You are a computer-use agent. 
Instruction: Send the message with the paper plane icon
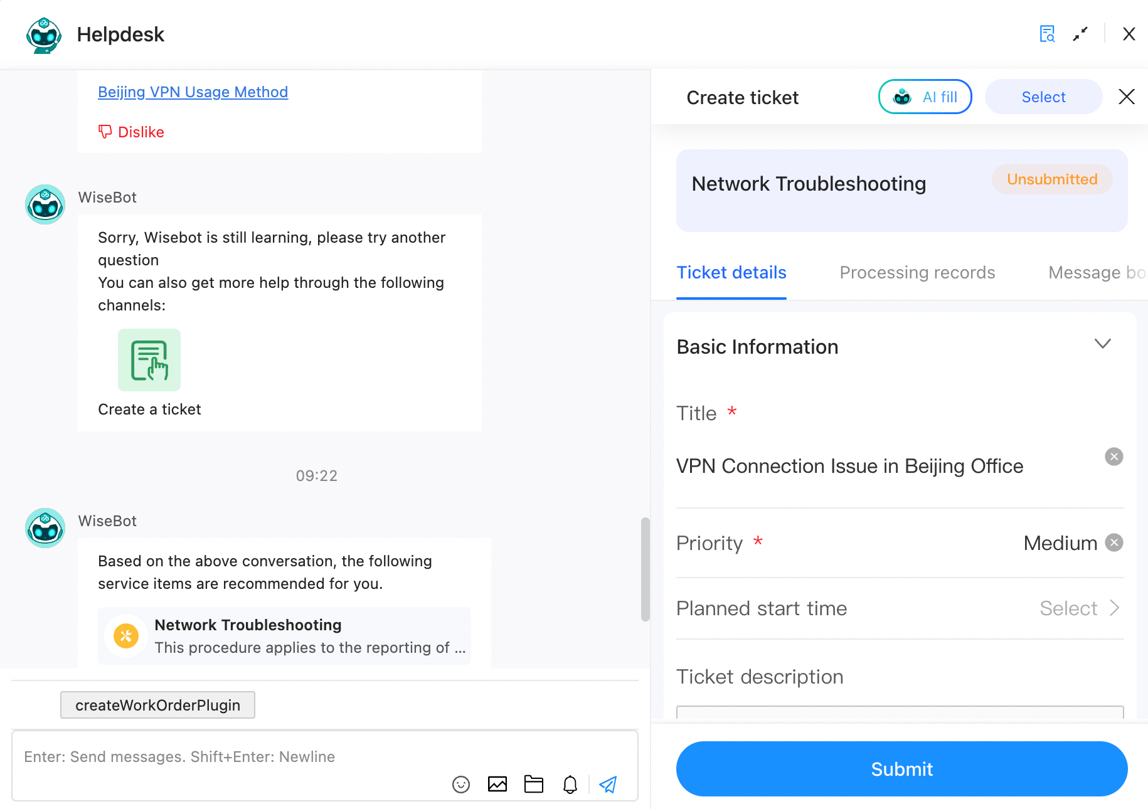pos(607,784)
